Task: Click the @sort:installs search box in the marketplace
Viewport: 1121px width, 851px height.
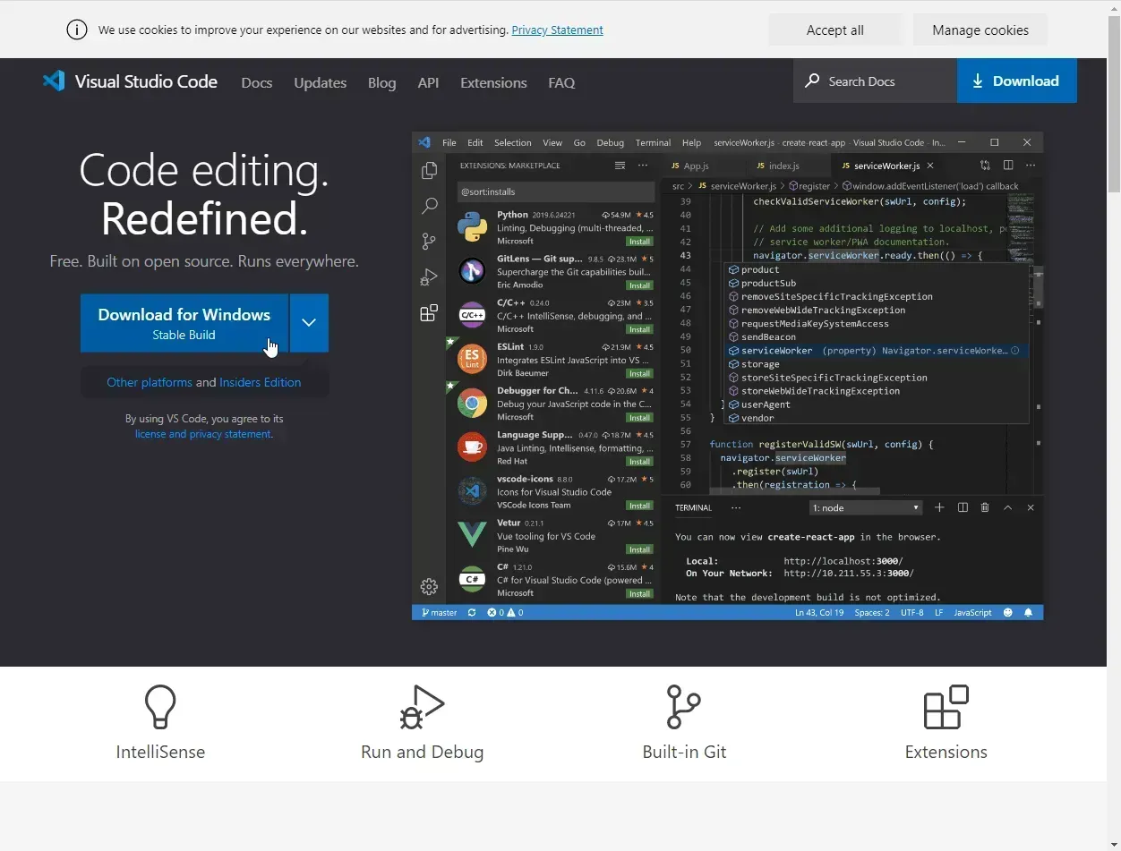Action: (x=555, y=191)
